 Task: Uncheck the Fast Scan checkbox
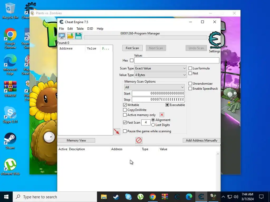125,123
